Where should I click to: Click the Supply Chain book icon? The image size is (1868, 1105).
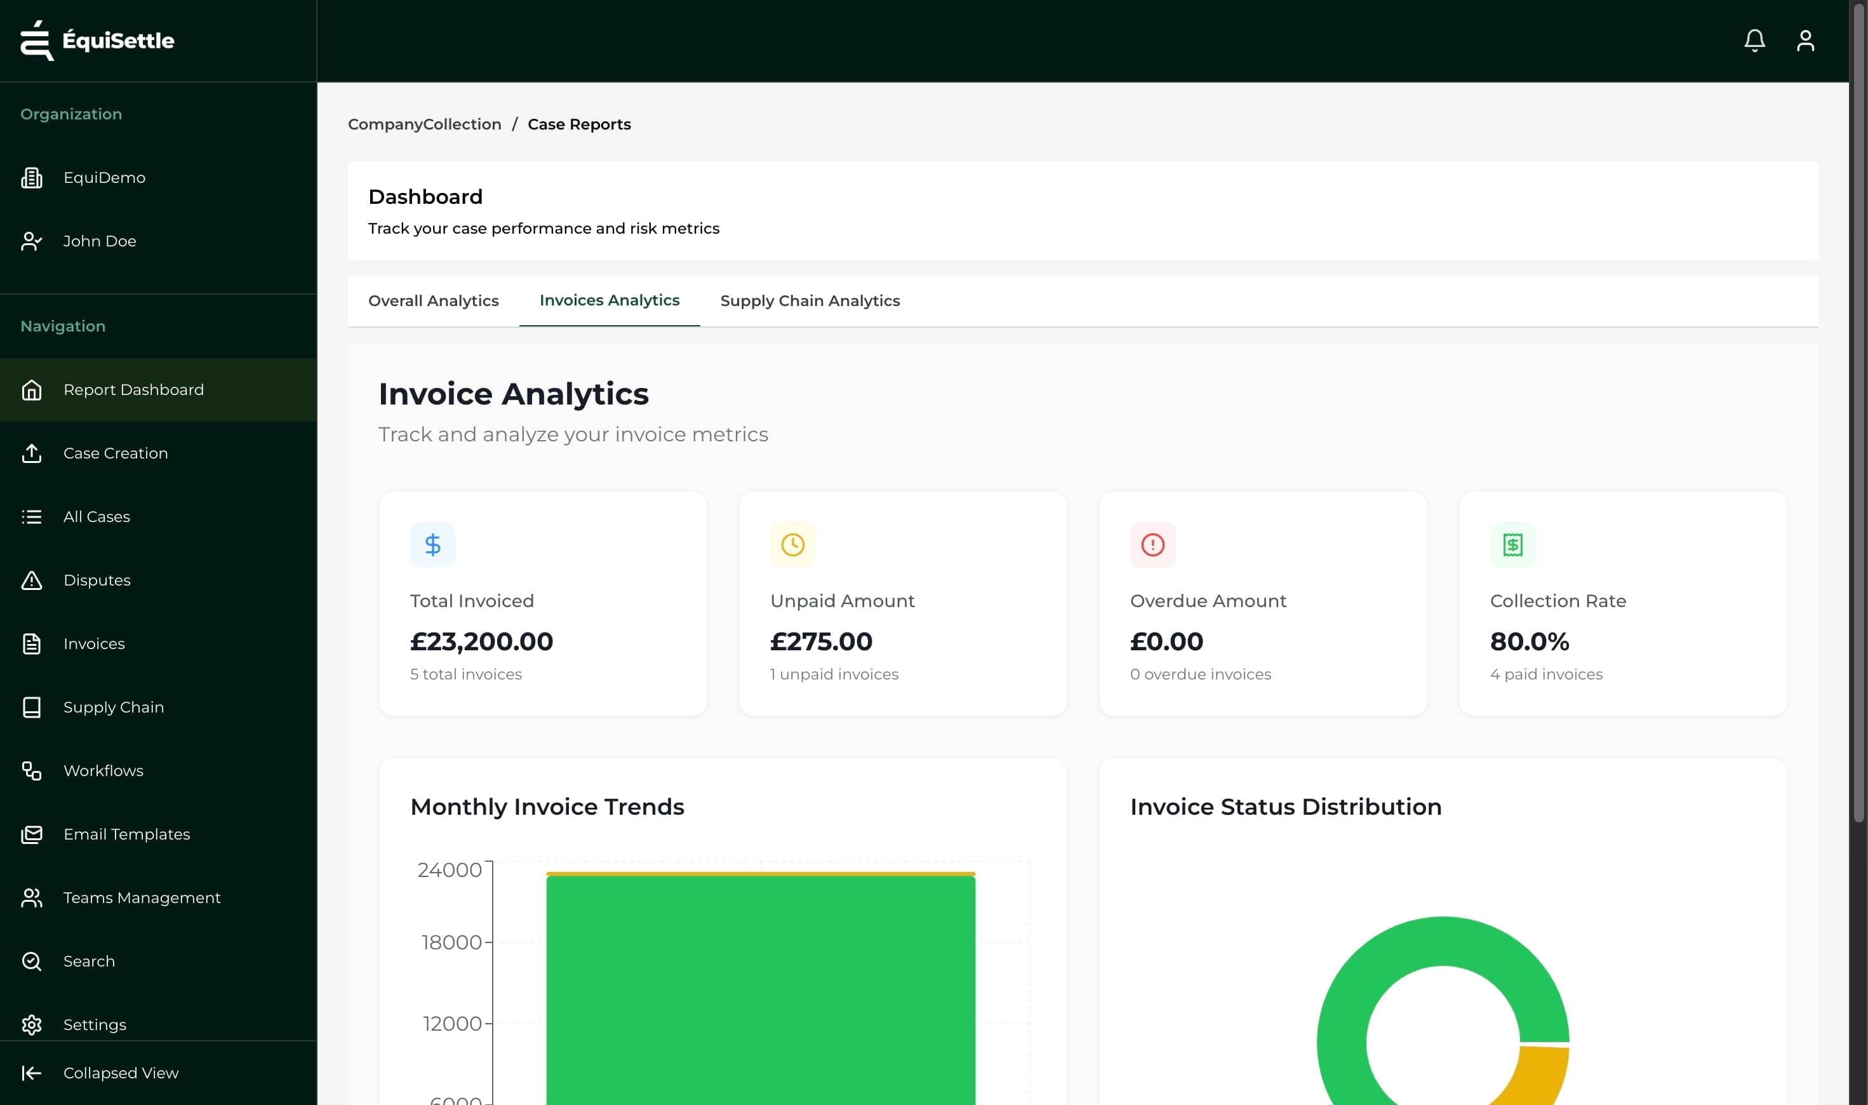(x=31, y=707)
